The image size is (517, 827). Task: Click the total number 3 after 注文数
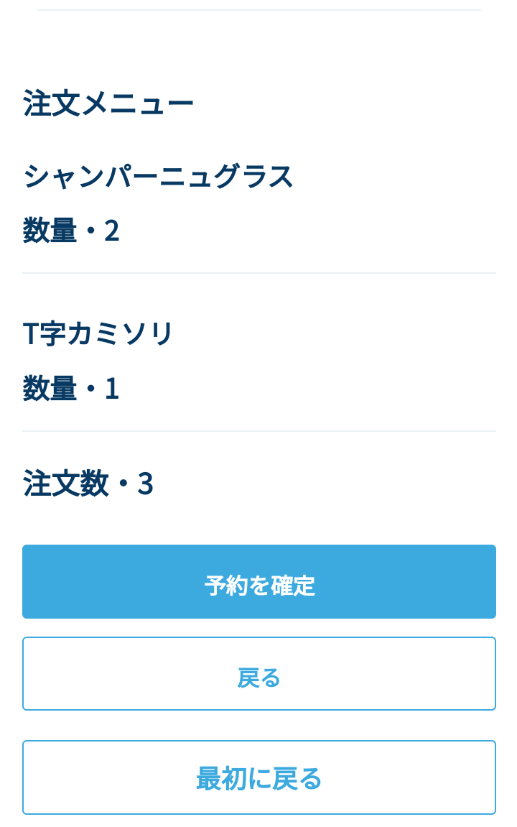[146, 484]
